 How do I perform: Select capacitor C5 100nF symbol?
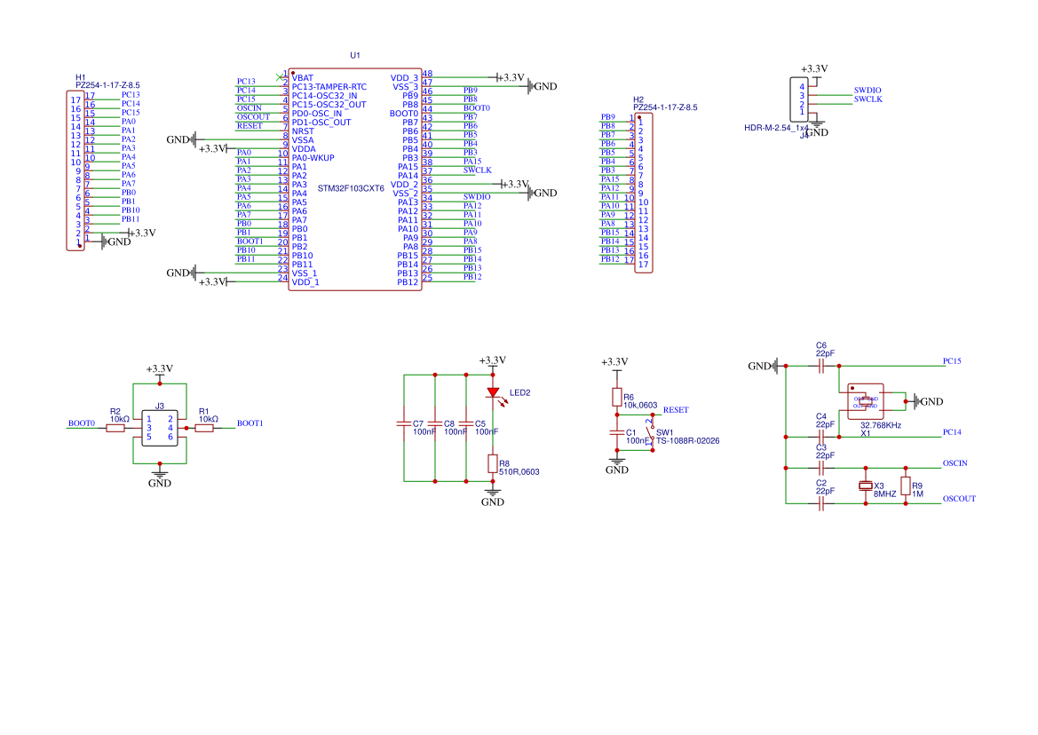pyautogui.click(x=466, y=423)
